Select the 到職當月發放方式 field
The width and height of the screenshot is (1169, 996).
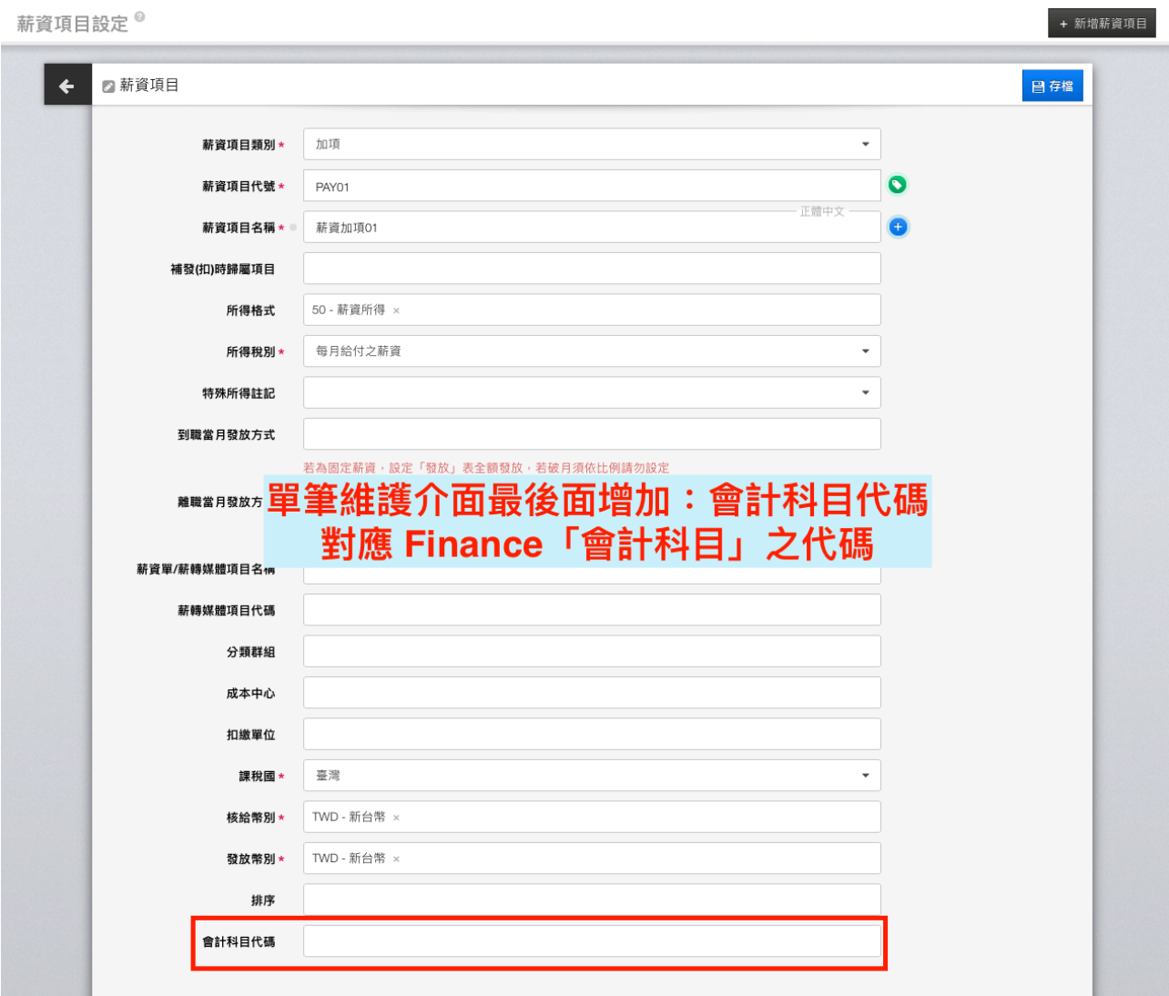point(592,434)
